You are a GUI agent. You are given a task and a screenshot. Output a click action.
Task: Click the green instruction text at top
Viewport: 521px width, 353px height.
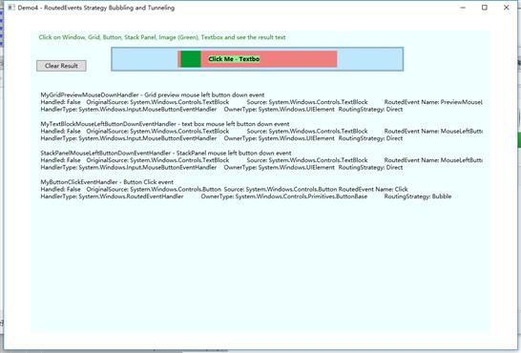coord(162,37)
